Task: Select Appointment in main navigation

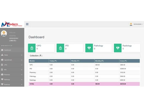Action: (x=12, y=60)
